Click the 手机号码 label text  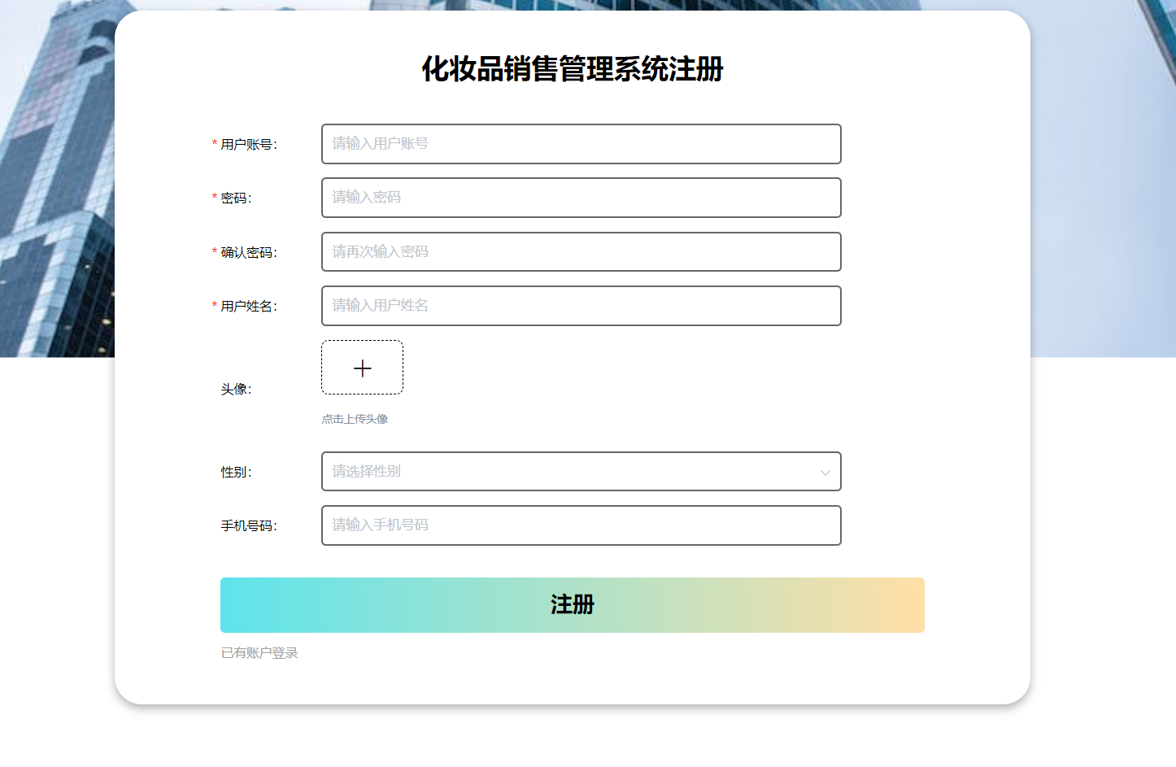point(250,525)
